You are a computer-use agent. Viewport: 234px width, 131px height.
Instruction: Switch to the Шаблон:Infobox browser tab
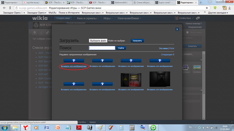121,3
